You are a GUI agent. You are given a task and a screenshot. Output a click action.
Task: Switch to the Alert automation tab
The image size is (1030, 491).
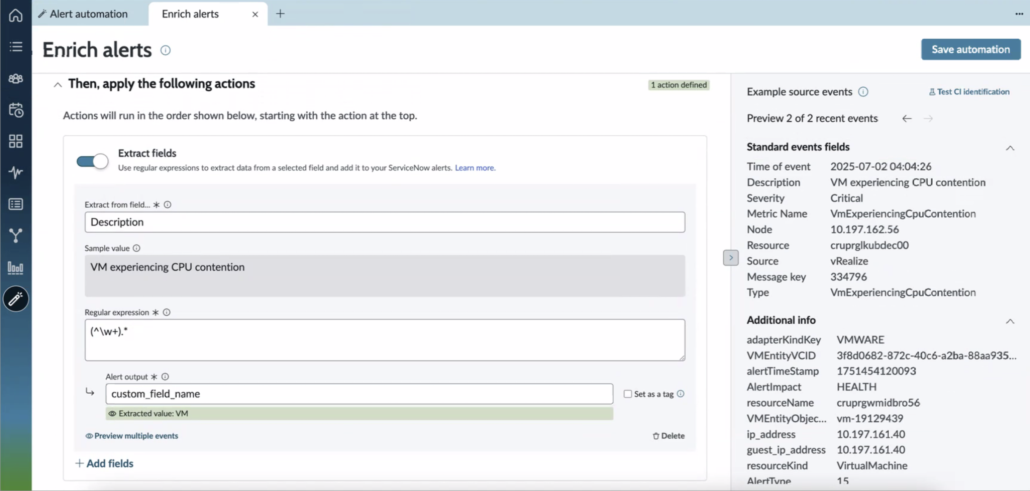(83, 14)
